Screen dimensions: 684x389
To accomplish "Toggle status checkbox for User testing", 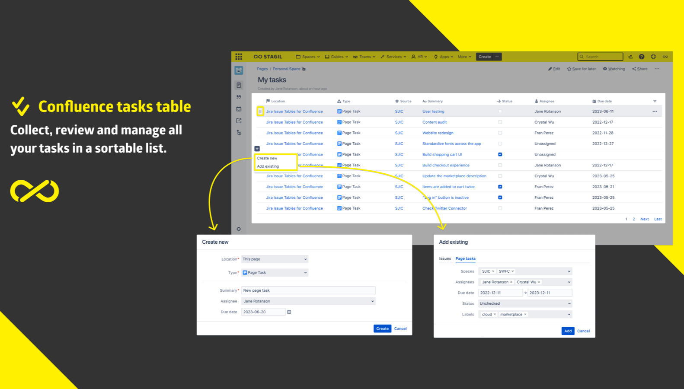I will [x=500, y=112].
